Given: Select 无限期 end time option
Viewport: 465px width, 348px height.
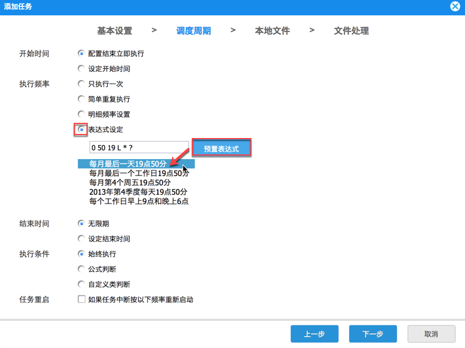Looking at the screenshot, I should point(81,223).
